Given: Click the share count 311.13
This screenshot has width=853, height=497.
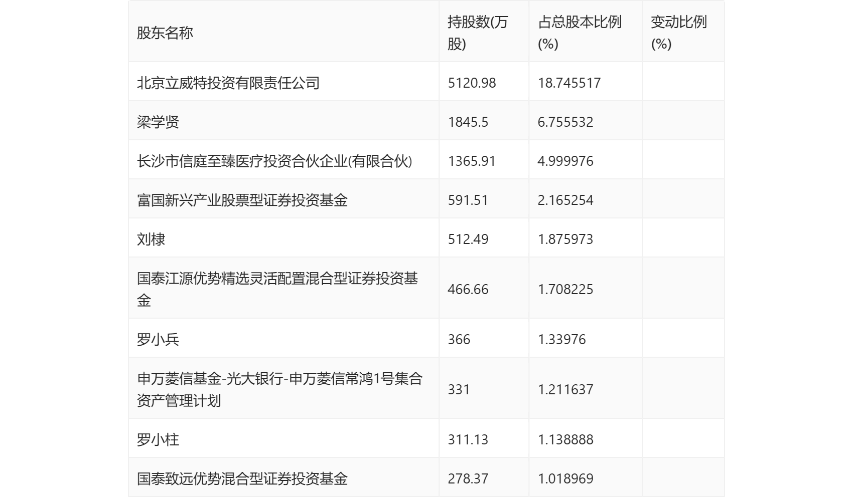Looking at the screenshot, I should tap(468, 439).
